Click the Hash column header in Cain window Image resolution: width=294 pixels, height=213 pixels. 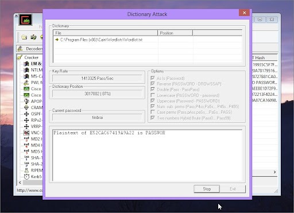point(265,57)
